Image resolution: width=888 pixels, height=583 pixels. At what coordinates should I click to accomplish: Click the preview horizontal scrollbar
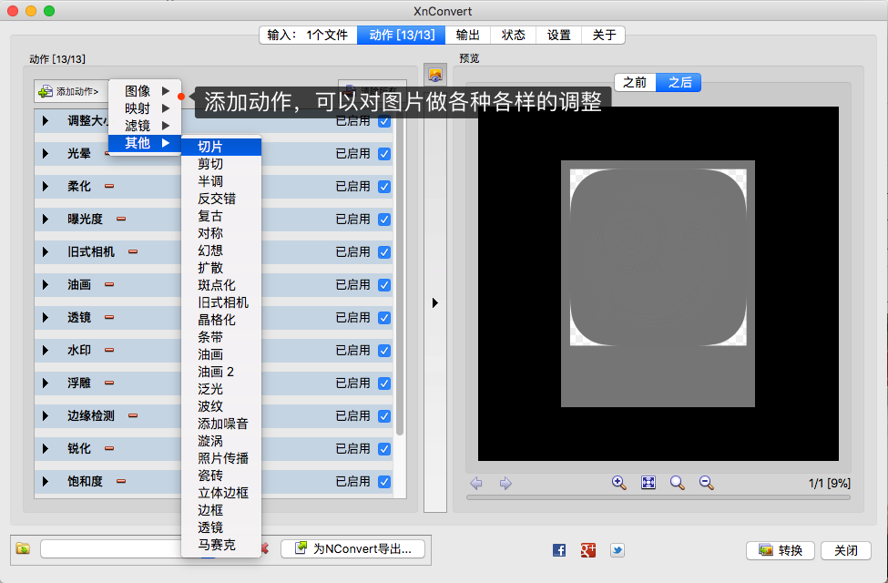(x=658, y=497)
